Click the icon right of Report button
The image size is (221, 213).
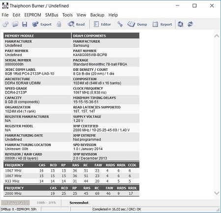tap(180, 24)
